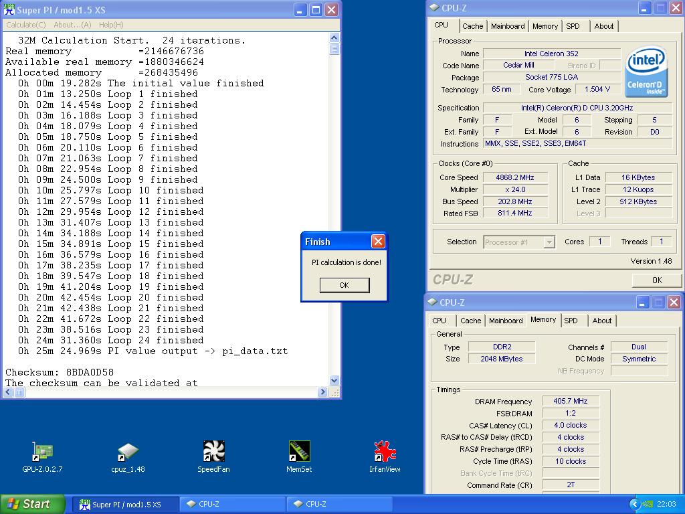685x514 pixels.
Task: Close the Finish dialog with X
Action: 379,241
